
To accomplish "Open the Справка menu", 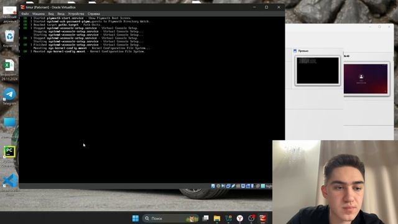I will [94, 14].
